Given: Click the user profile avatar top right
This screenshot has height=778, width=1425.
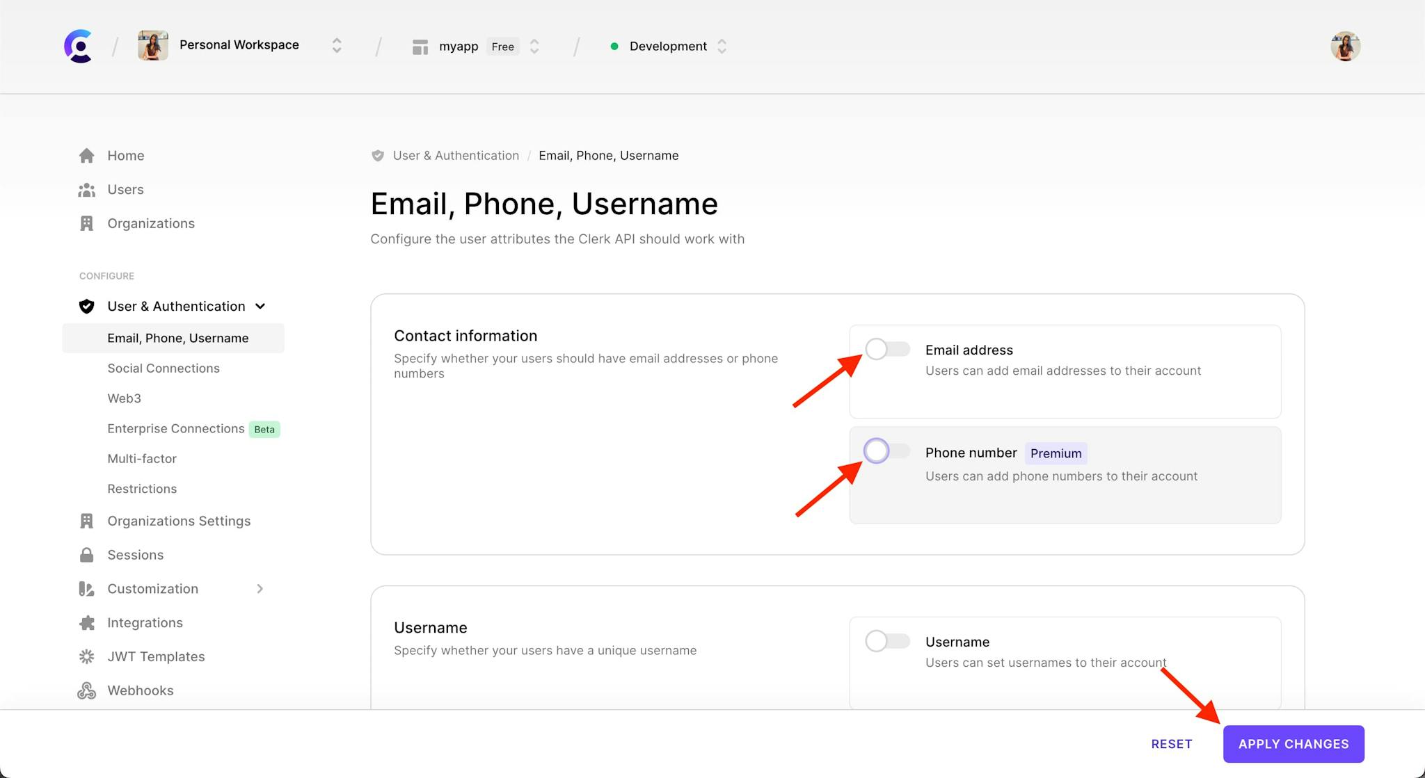Looking at the screenshot, I should coord(1346,46).
